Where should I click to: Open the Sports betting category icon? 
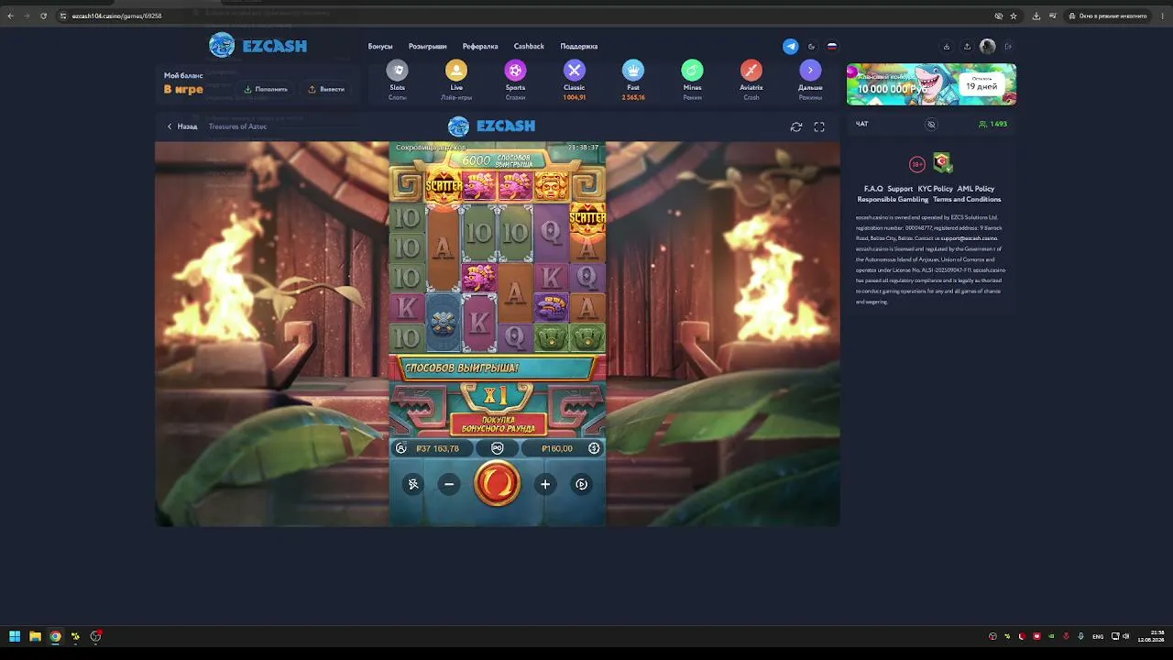[515, 71]
